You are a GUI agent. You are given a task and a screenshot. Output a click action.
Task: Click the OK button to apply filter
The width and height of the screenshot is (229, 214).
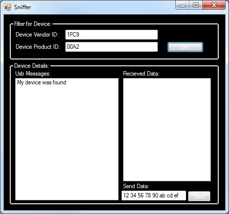coord(185,47)
